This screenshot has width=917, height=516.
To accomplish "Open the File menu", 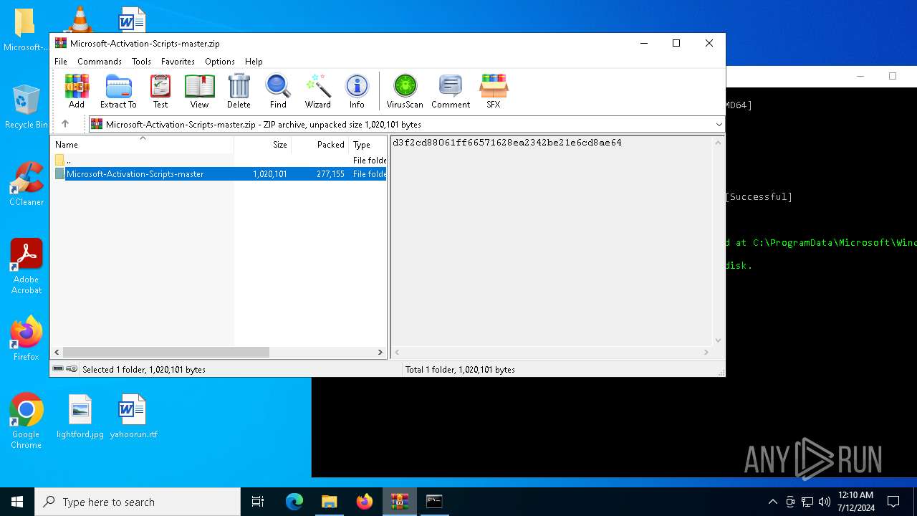I will (x=61, y=62).
